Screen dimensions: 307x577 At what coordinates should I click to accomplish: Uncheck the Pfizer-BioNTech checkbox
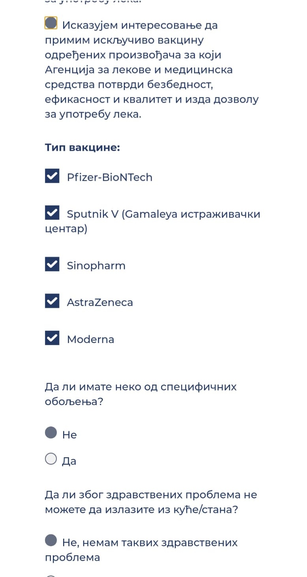coord(52,176)
